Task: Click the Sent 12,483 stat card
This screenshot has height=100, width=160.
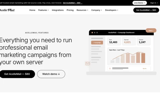Action: coord(114,41)
